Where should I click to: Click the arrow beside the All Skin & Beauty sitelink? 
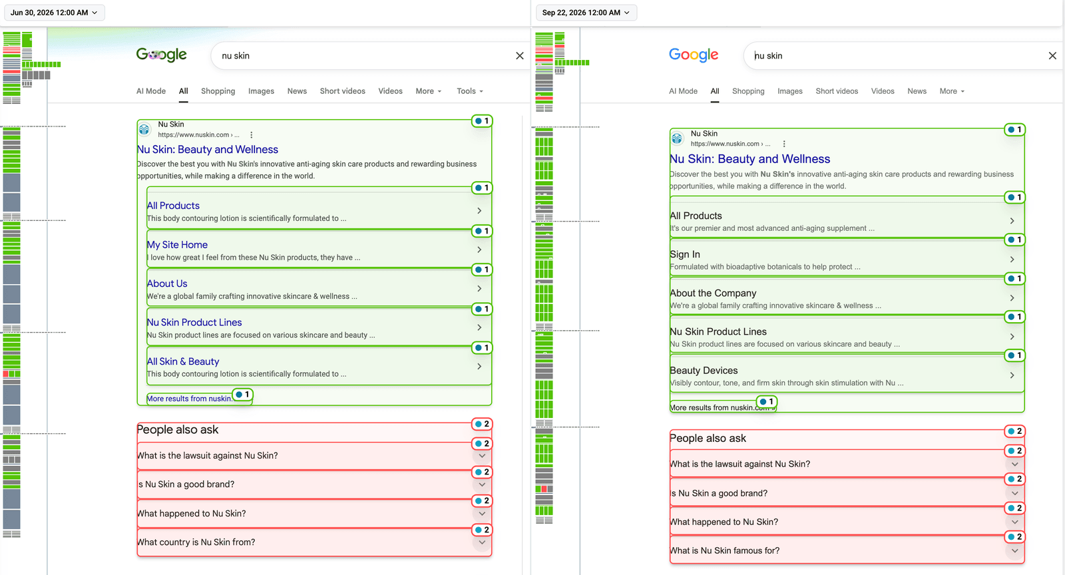479,366
